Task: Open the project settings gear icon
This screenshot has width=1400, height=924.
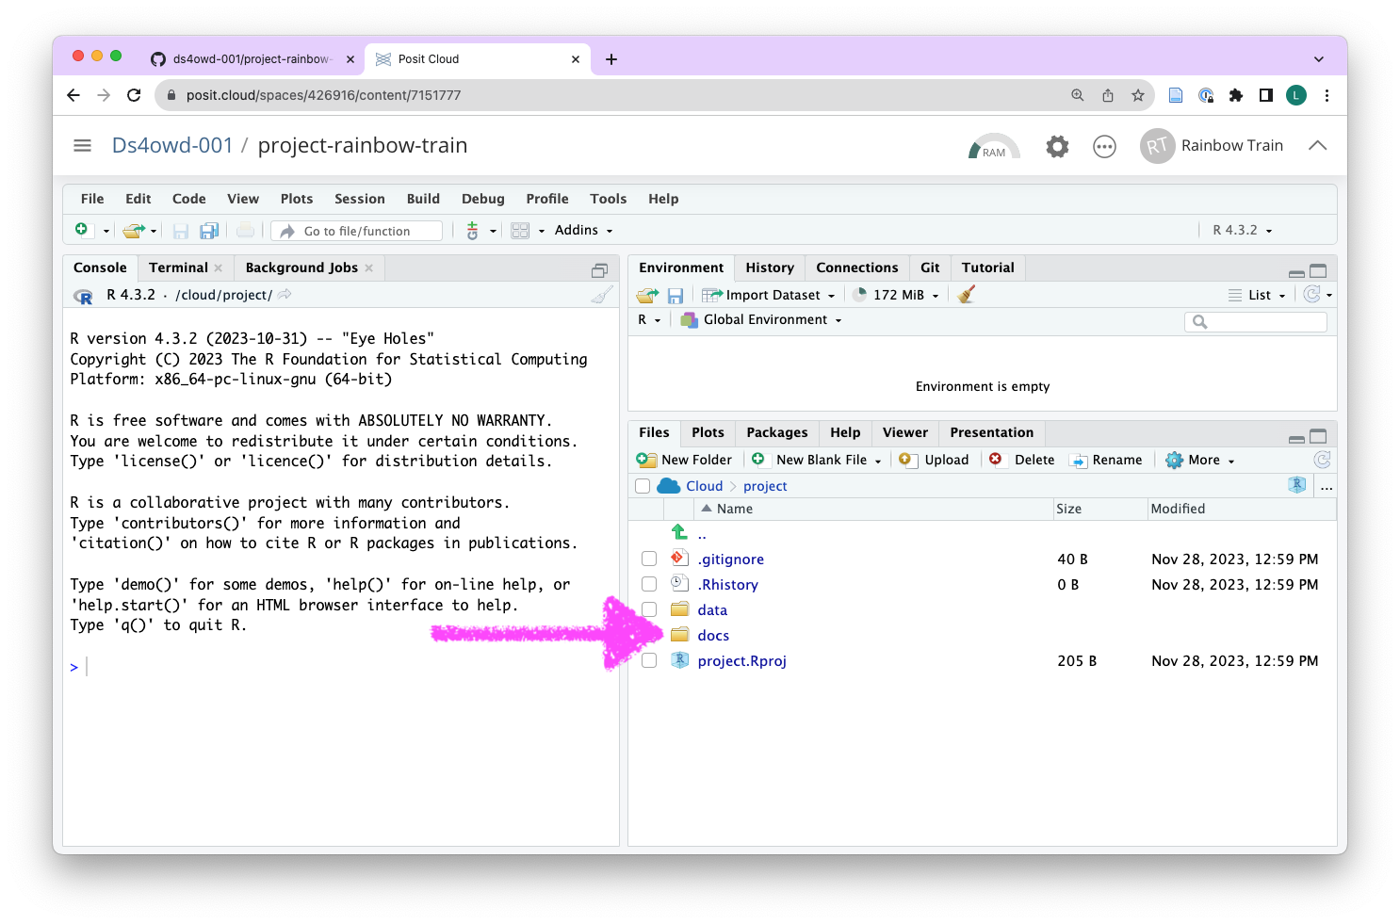Action: point(1057,147)
